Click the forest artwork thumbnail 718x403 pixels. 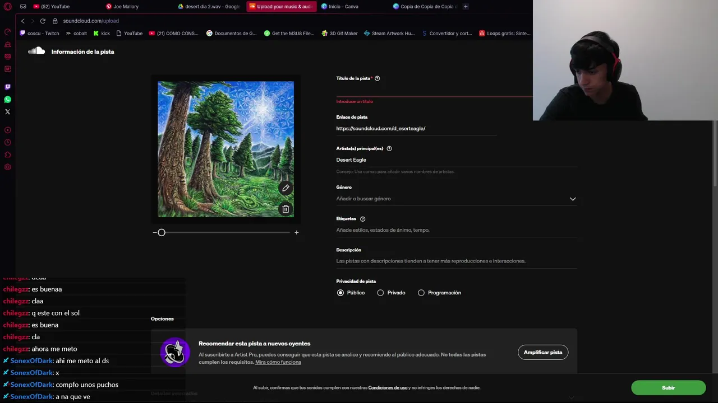click(225, 149)
